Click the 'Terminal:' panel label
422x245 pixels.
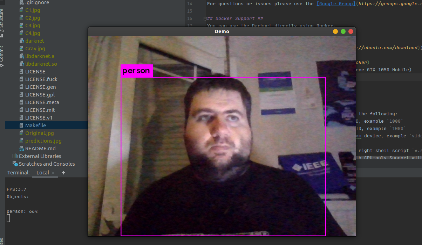[19, 173]
